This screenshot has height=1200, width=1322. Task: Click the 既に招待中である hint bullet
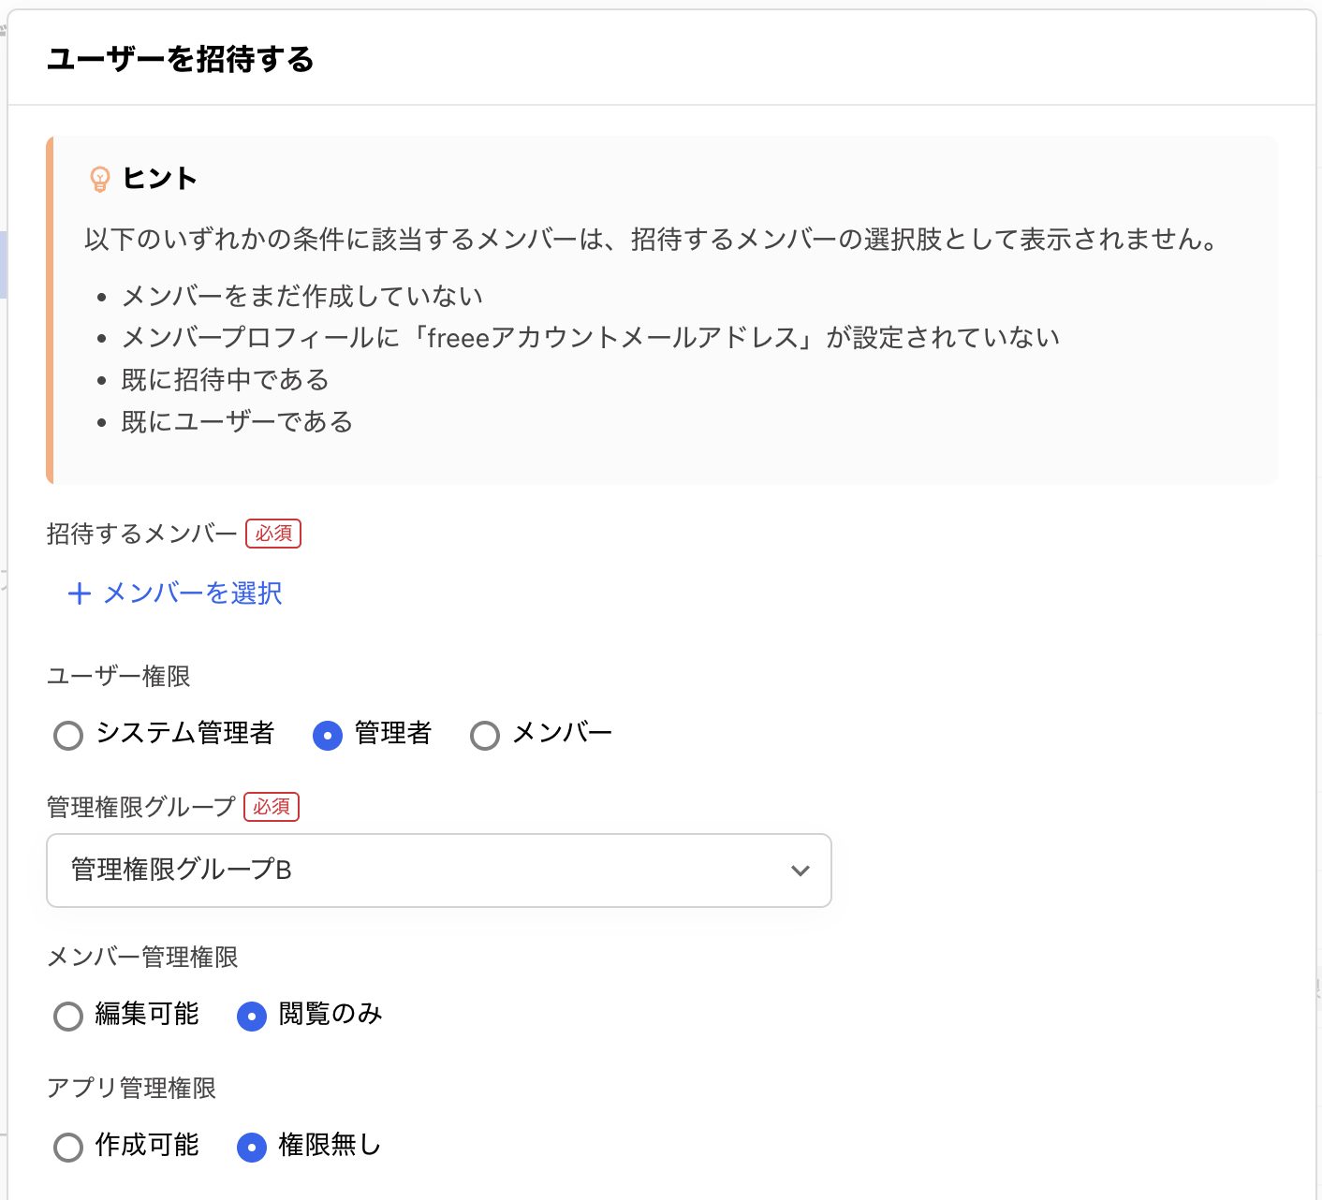(226, 380)
